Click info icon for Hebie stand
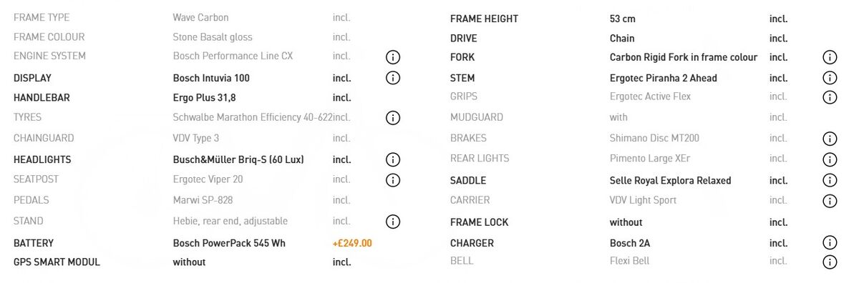The image size is (859, 283). (392, 222)
